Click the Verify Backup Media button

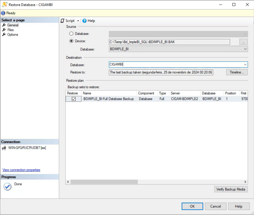231,189
